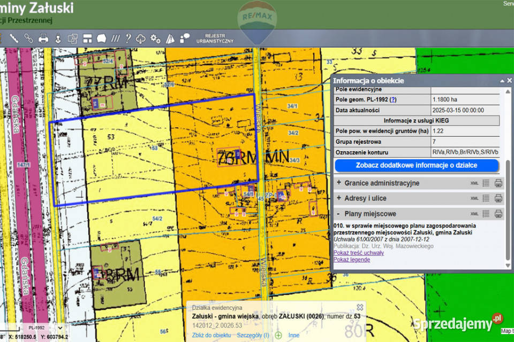Click parcel identifier 142012_2.0026.53
Screen dimensions: 514x342
tap(217, 325)
